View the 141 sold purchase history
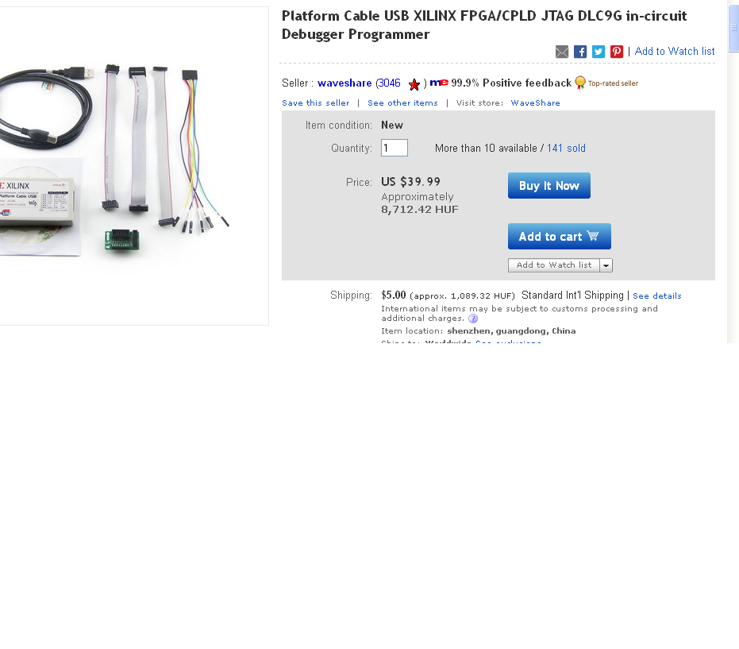Image resolution: width=739 pixels, height=649 pixels. coord(566,148)
